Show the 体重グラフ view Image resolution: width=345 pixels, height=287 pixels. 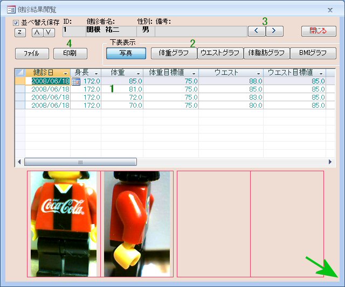coord(174,53)
